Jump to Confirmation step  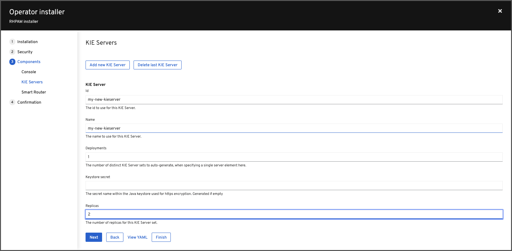pos(29,102)
